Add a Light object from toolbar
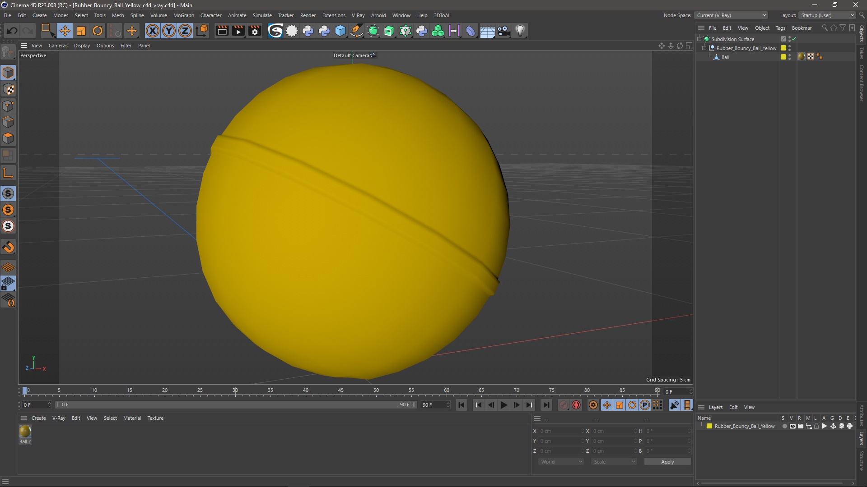867x487 pixels. point(520,31)
